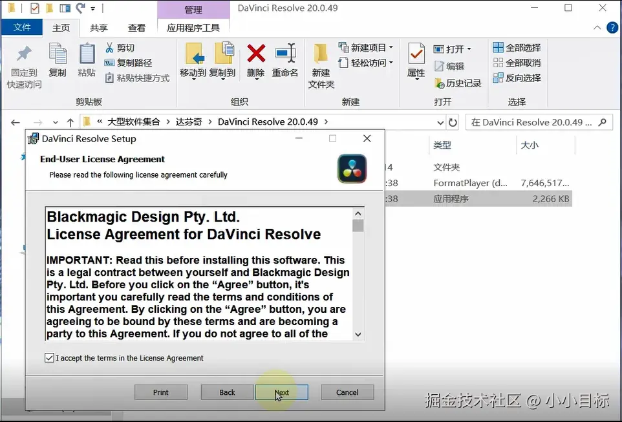Viewport: 622px width, 422px height.
Task: Open address bar history dropdown arrow
Action: click(440, 123)
